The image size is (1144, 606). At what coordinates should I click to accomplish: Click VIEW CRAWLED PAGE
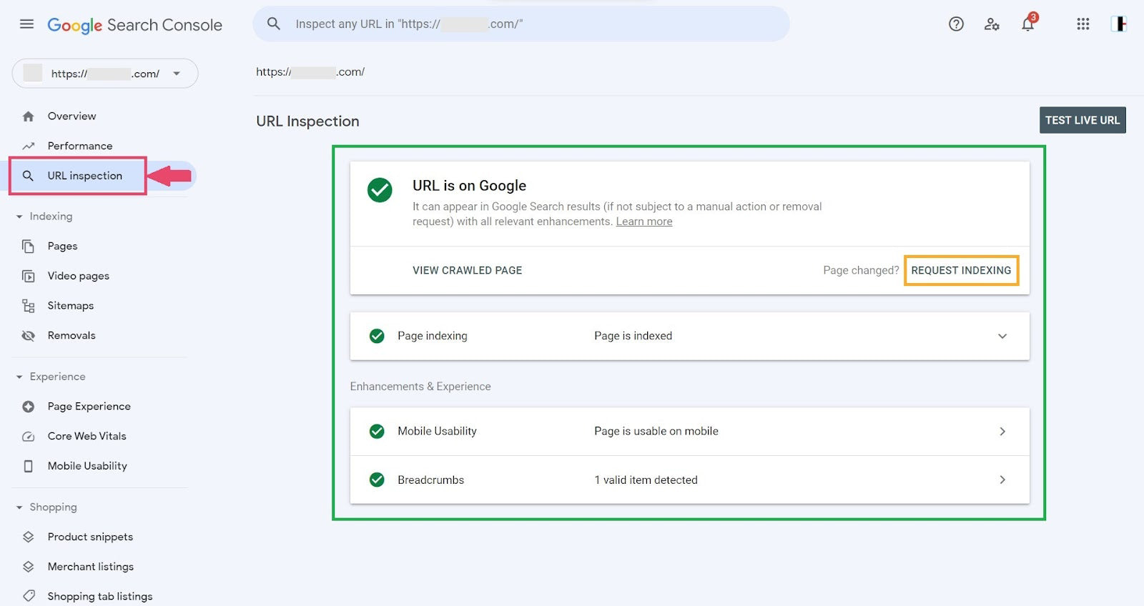[x=467, y=270]
